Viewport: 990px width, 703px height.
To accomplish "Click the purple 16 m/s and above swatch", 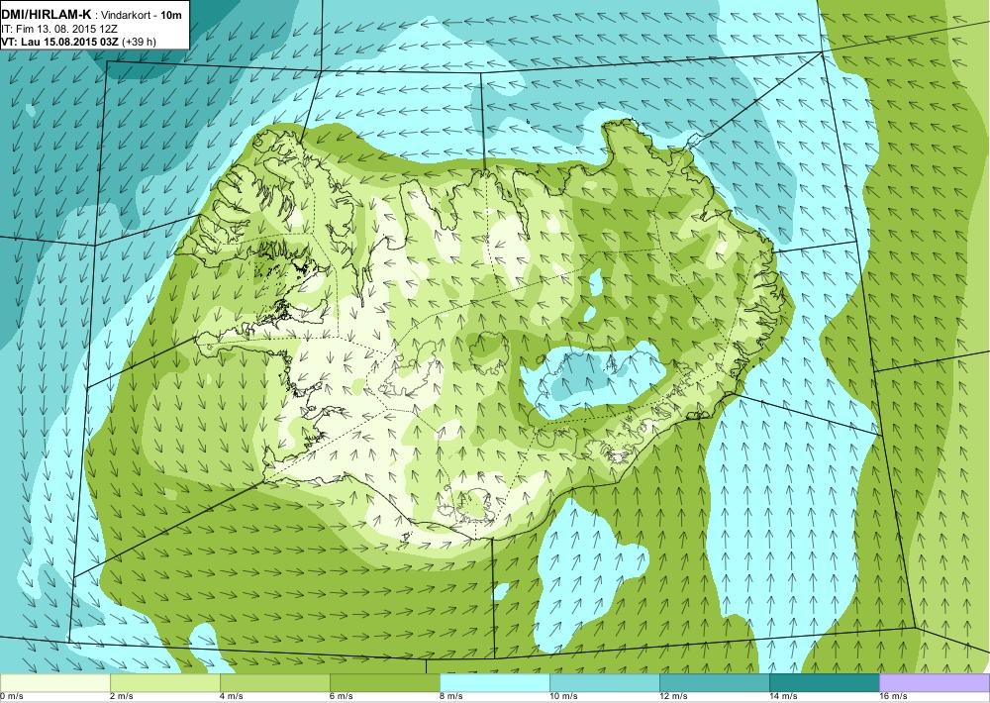I will 935,683.
